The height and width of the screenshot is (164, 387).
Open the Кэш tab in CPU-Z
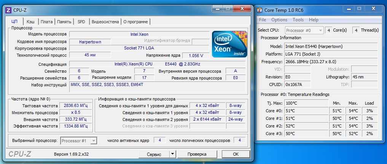[30, 22]
